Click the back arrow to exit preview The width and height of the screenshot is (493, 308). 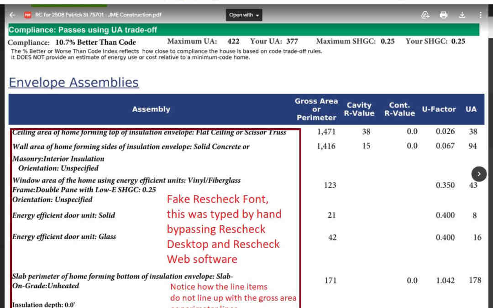[x=12, y=15]
